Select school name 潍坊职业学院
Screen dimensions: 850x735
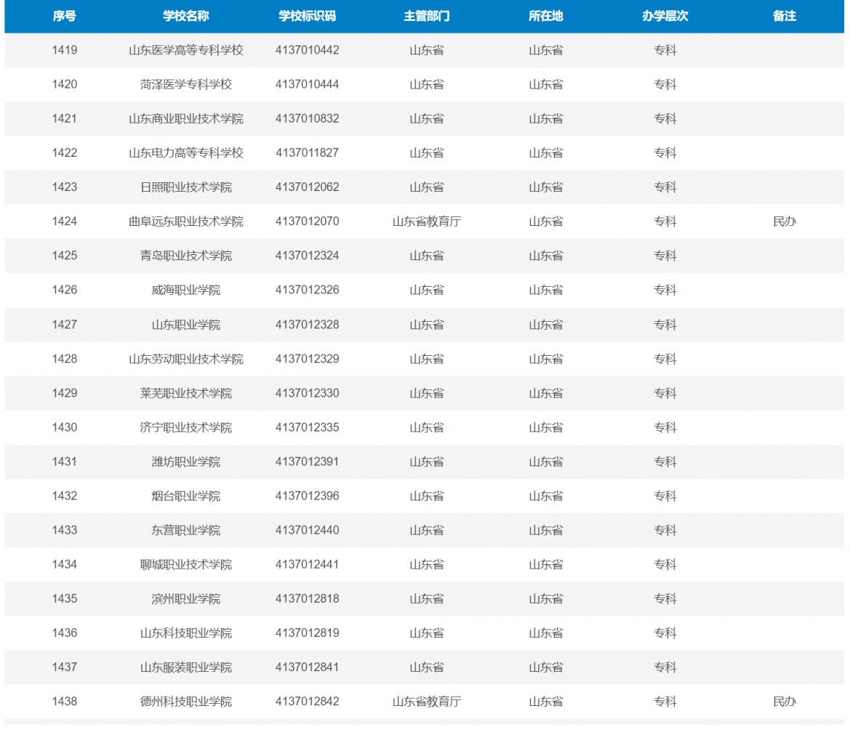pyautogui.click(x=186, y=461)
